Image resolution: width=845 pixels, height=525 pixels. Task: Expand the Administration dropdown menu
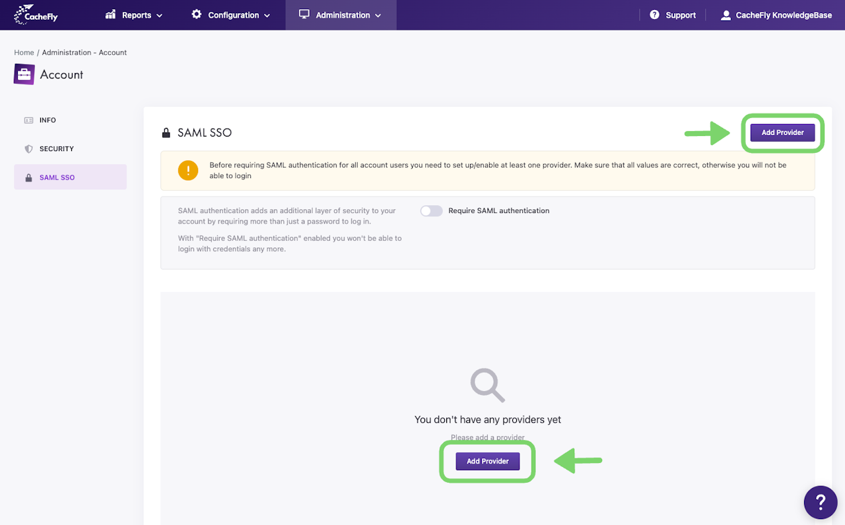pyautogui.click(x=378, y=15)
